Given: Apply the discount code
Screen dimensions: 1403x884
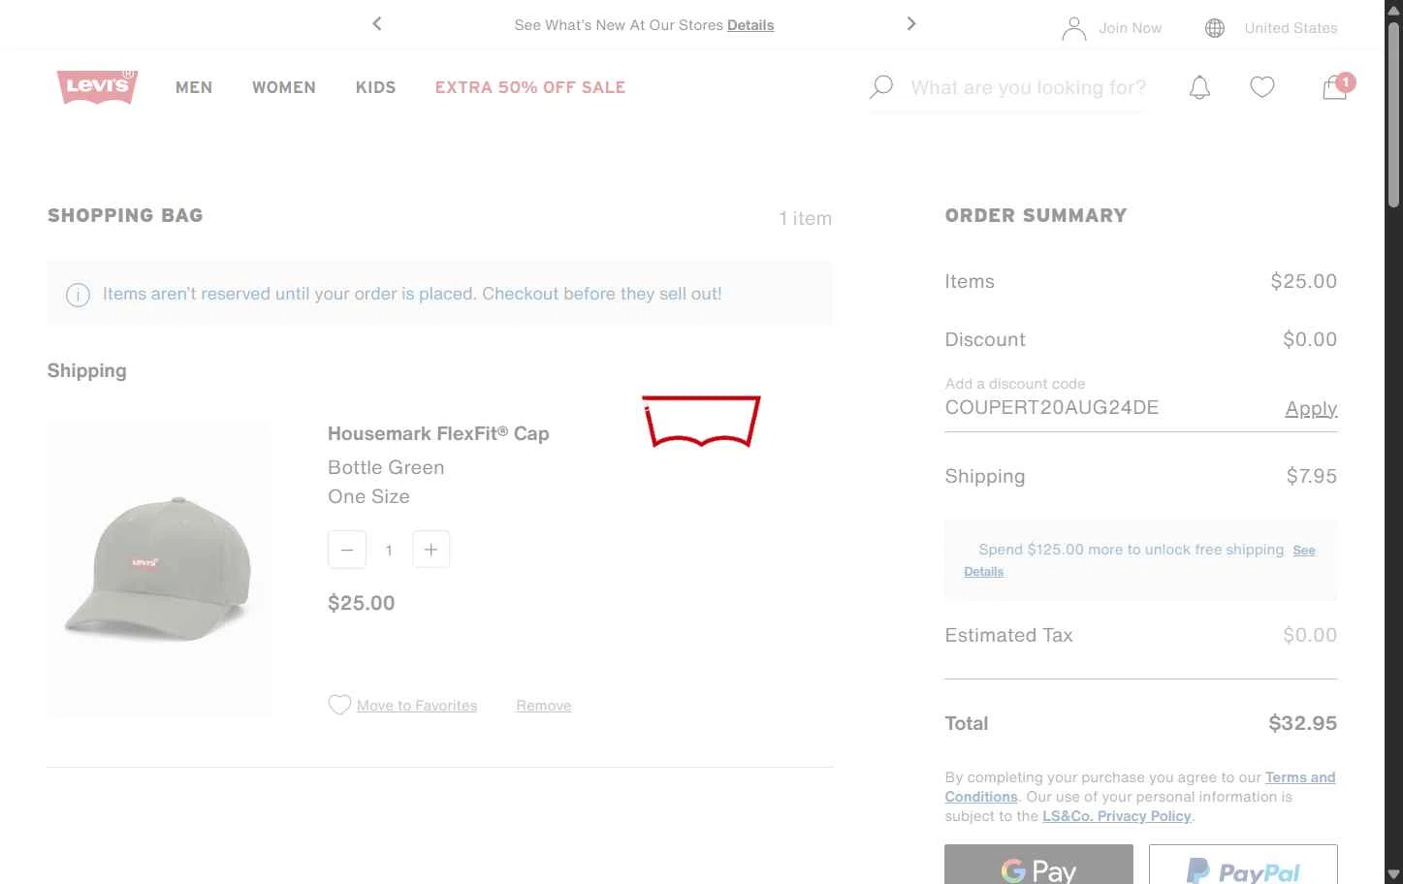Looking at the screenshot, I should [1311, 408].
